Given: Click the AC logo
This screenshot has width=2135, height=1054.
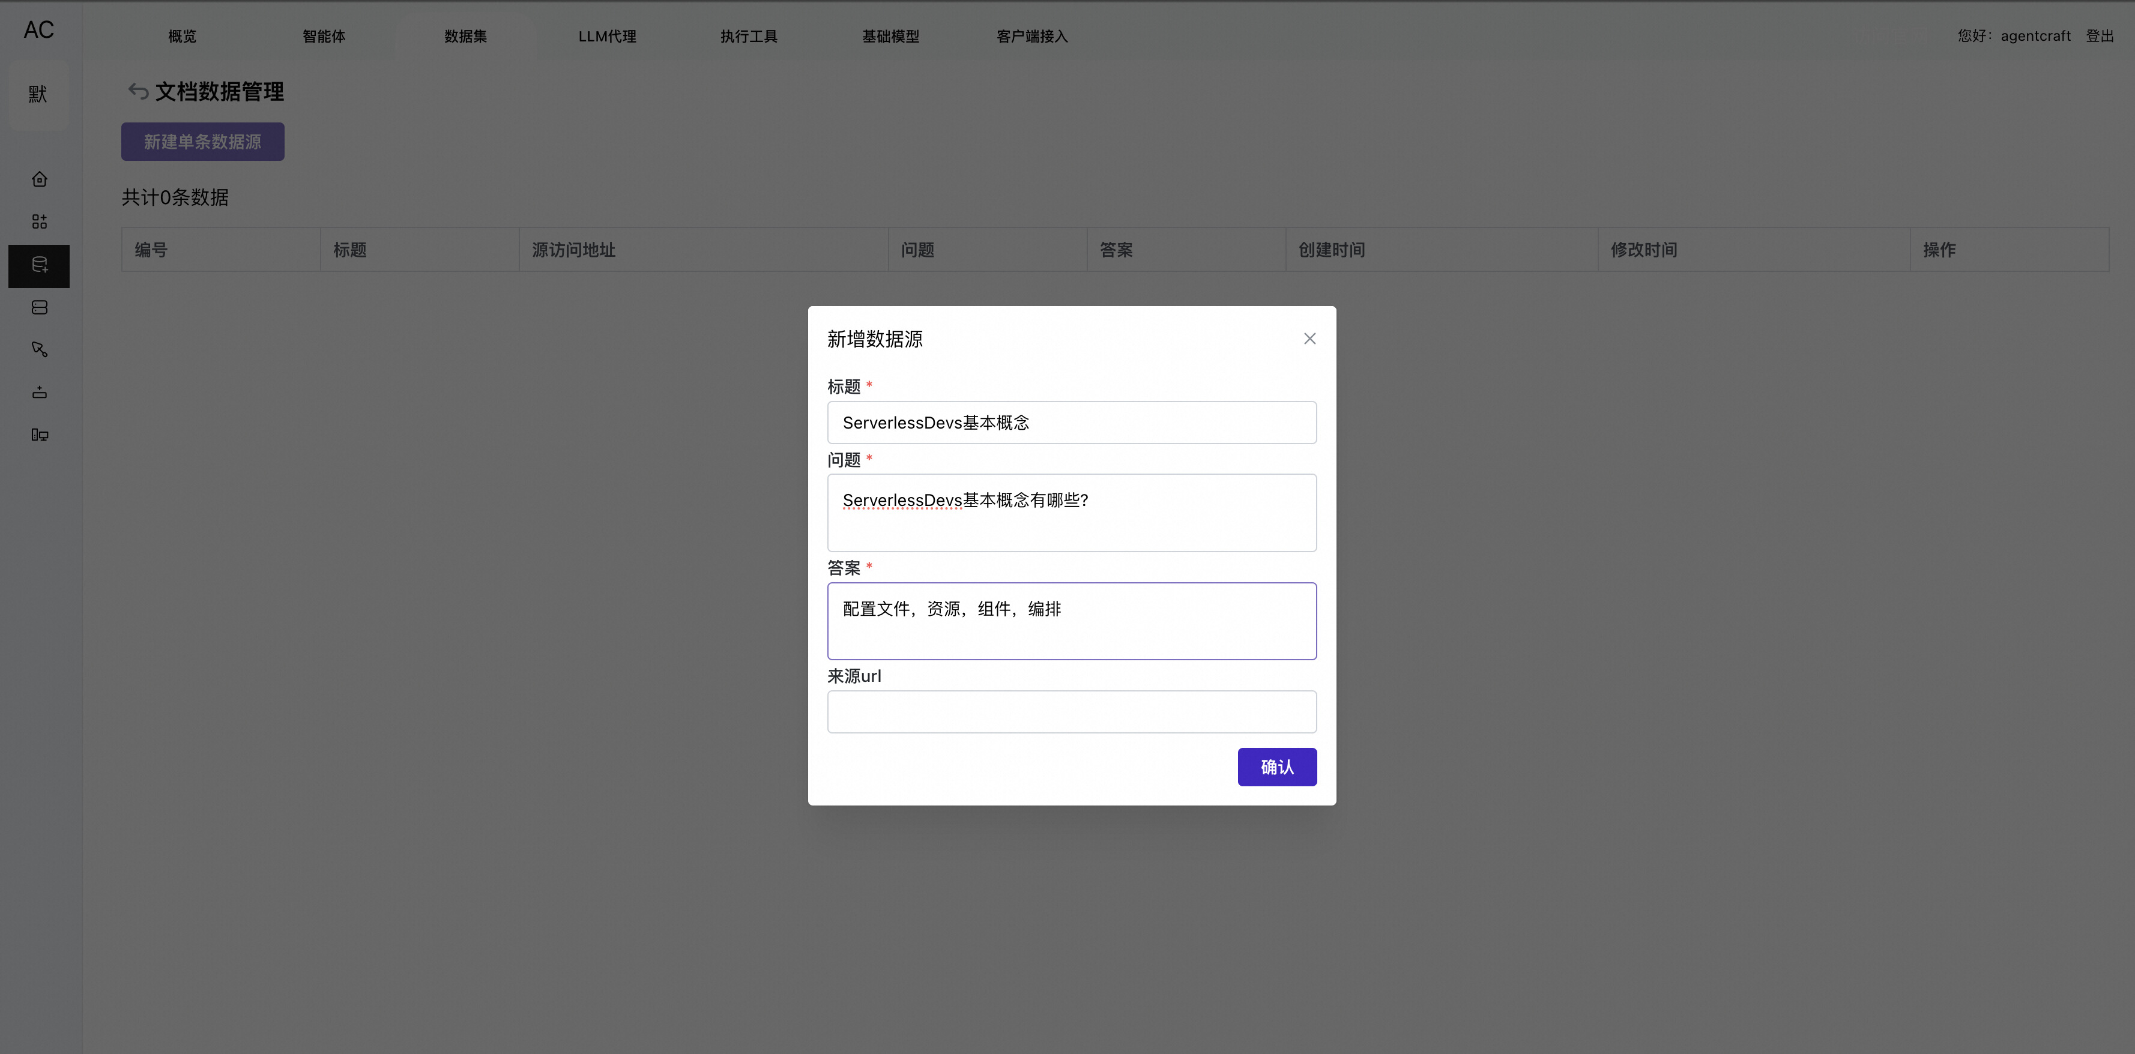Looking at the screenshot, I should (39, 30).
